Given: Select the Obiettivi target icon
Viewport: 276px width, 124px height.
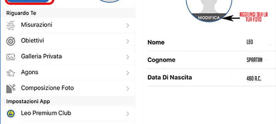Looking at the screenshot, I should 11,41.
